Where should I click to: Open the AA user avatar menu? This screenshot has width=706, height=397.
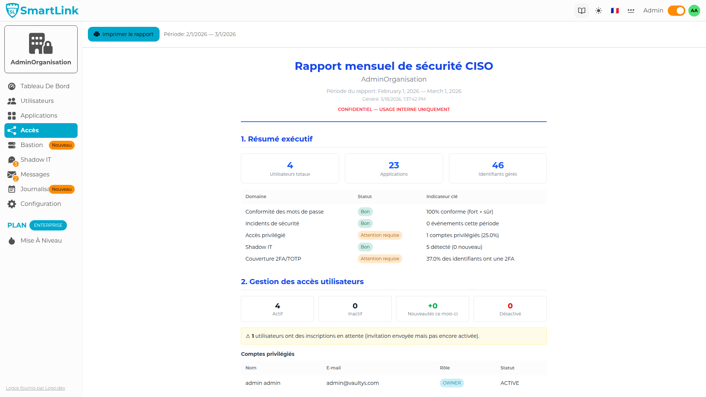click(x=694, y=10)
